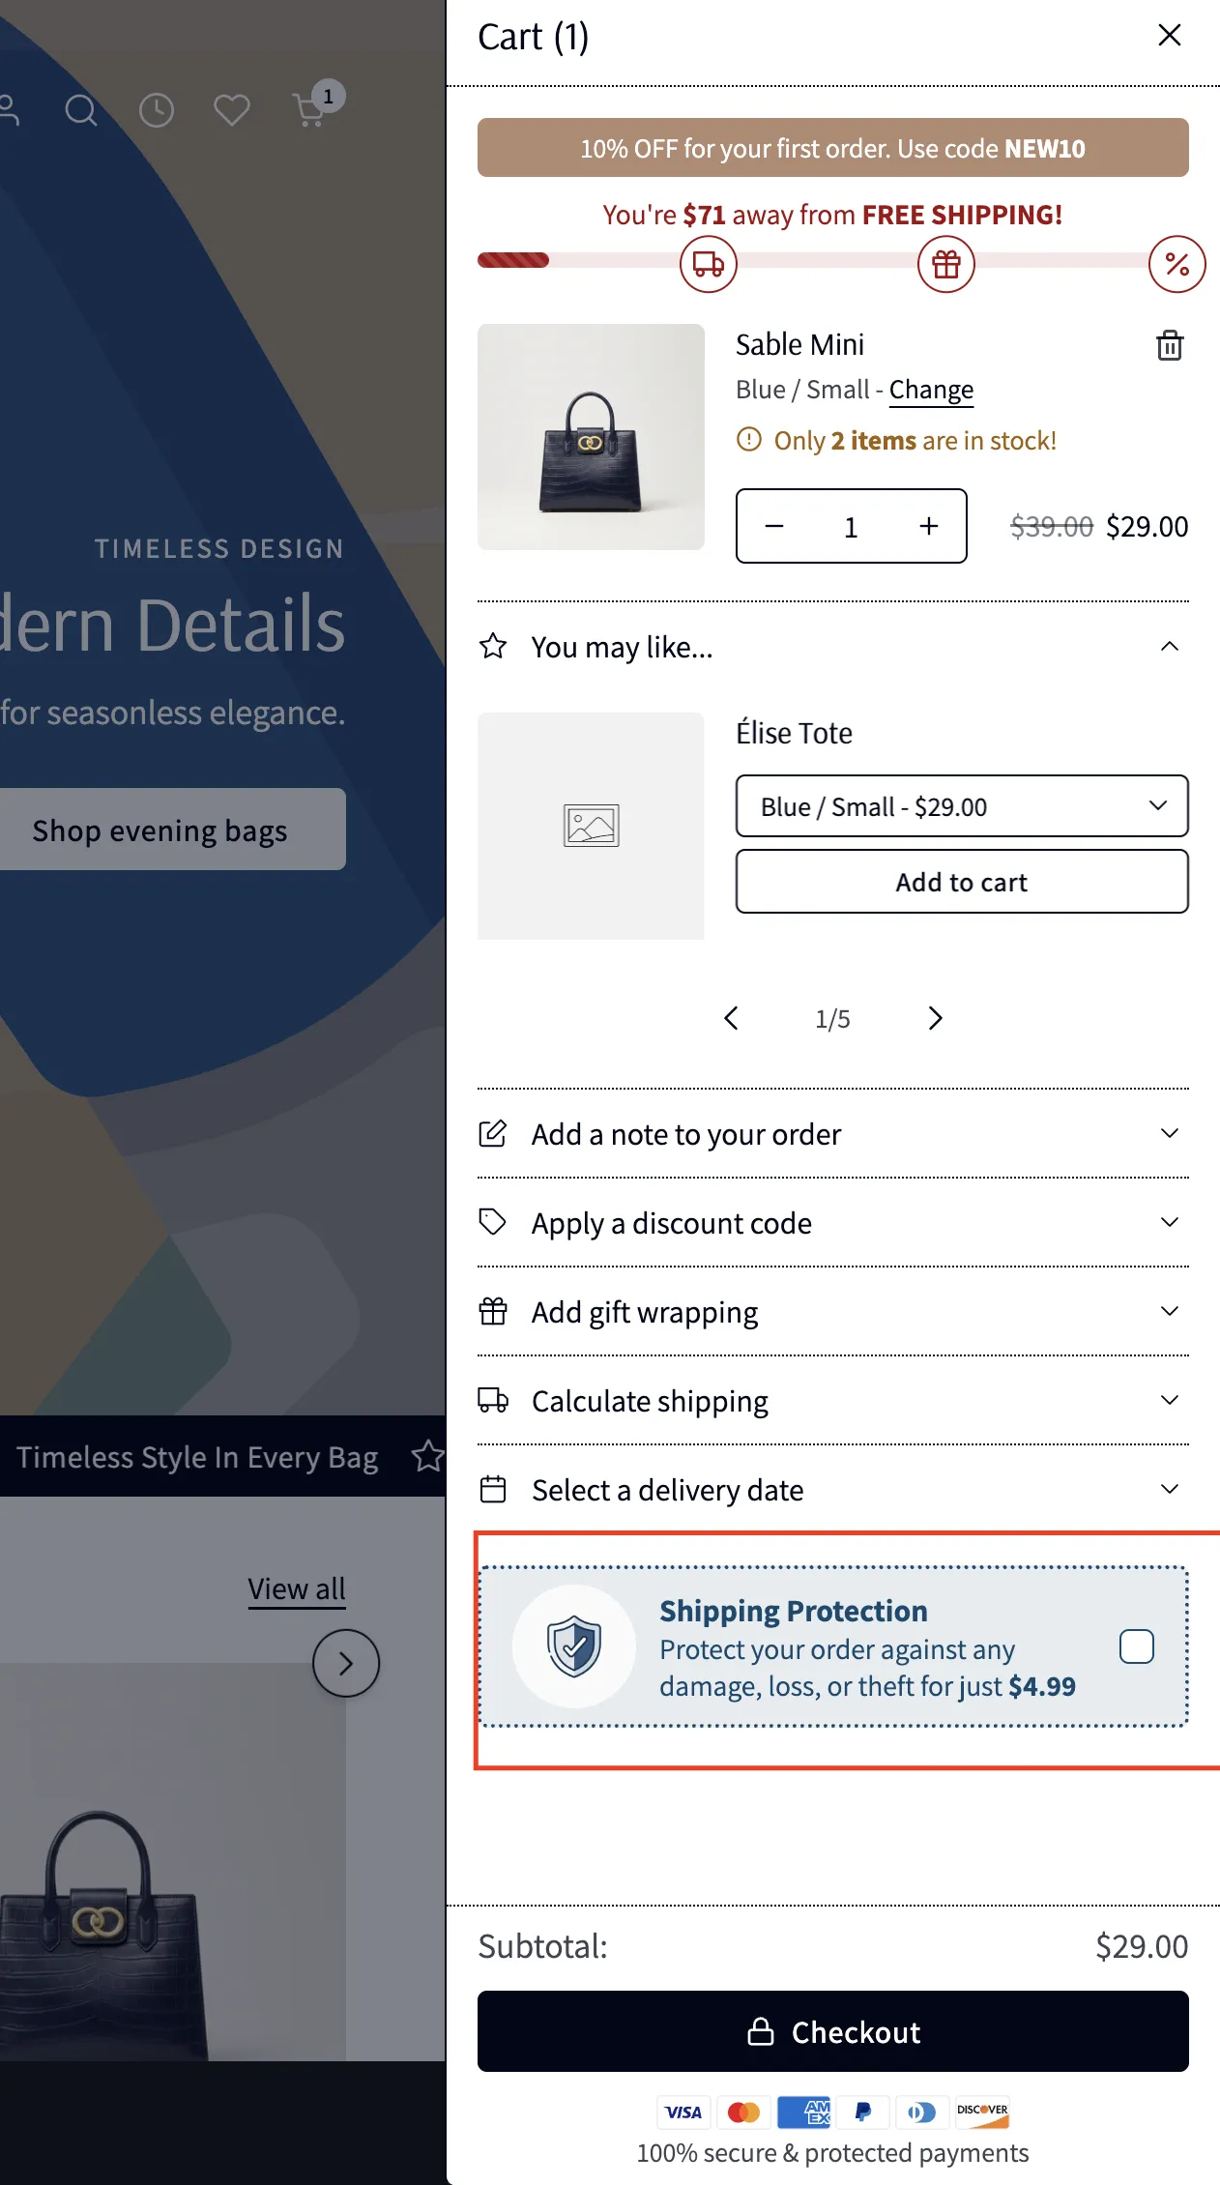Click the free shipping truck milestone icon
Screen dimensions: 1220x2185
[709, 264]
